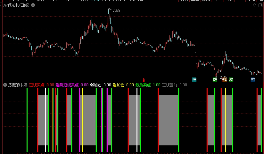
Task: Click the small arrow button left of chart title
Action: (x=1, y=5)
